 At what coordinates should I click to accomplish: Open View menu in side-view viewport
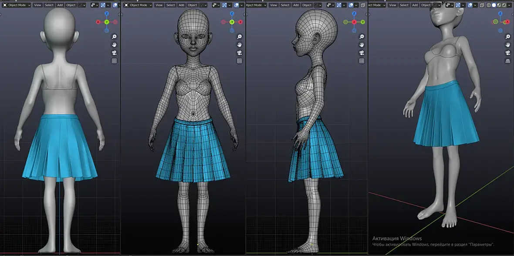point(274,5)
